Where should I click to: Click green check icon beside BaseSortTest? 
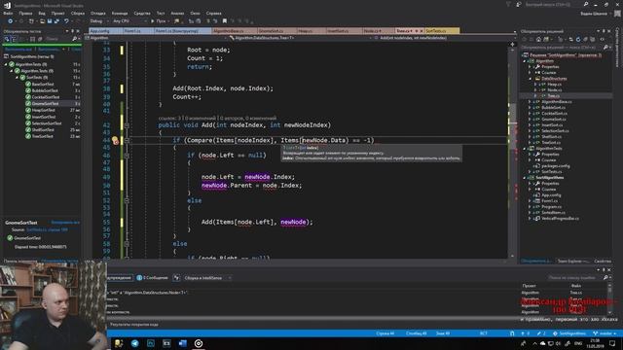(x=28, y=85)
